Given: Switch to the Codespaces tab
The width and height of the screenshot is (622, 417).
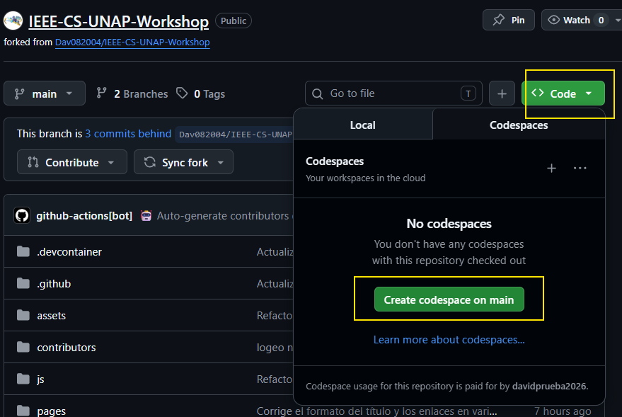Looking at the screenshot, I should pos(519,125).
